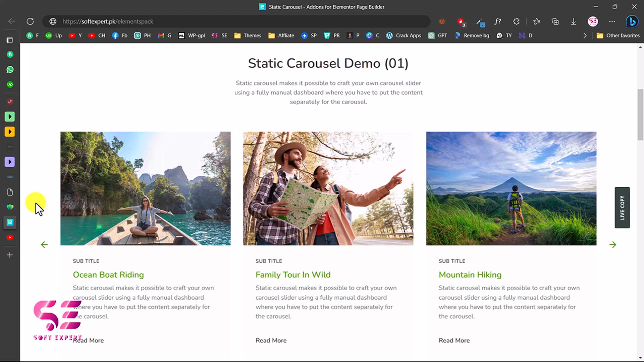Open the SP bookmark
Screen dimensions: 644x362
pos(309,36)
